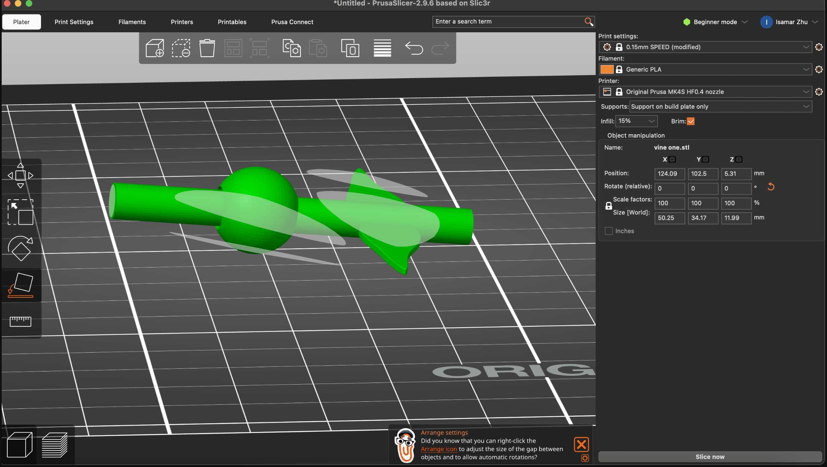827x467 pixels.
Task: Select the Move tool
Action: 21,175
